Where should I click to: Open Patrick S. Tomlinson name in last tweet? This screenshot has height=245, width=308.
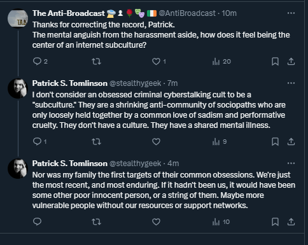[70, 164]
